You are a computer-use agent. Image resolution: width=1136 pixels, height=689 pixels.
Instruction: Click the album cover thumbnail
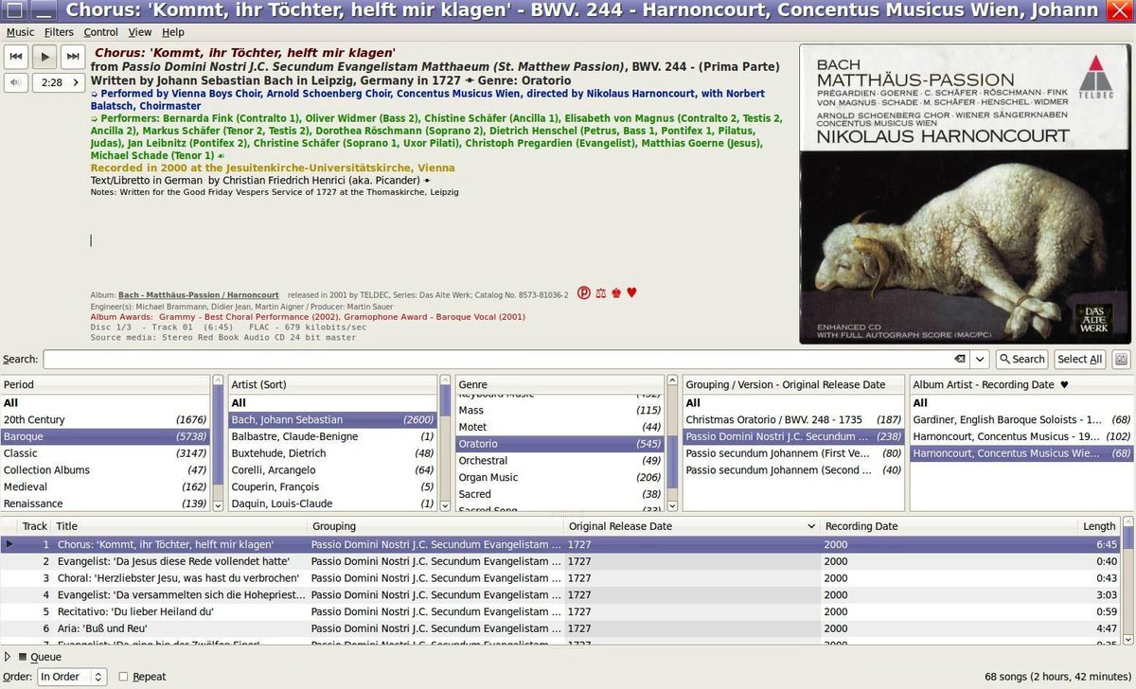964,195
